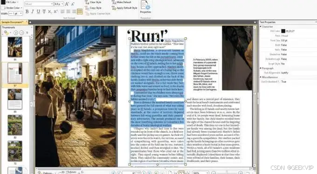The height and width of the screenshot is (174, 317).
Task: Click the black Fill Color swatch in ribbon
Action: 3,2
